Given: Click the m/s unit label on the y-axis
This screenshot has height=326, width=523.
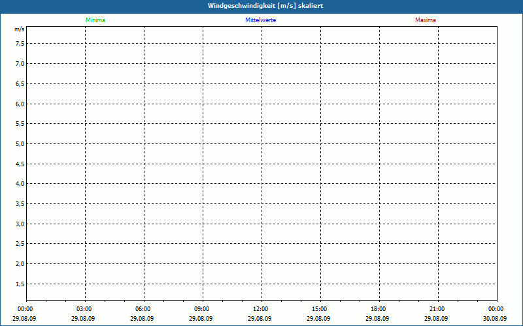Looking at the screenshot, I should click(20, 29).
